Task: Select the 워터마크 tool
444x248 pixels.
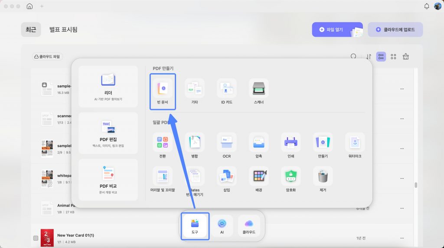Action: click(x=355, y=145)
